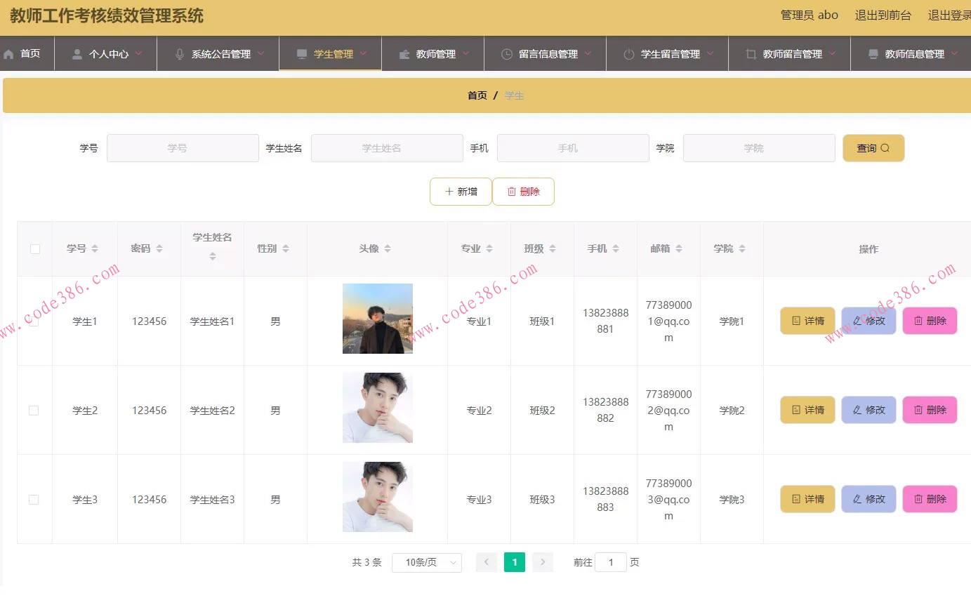Image resolution: width=971 pixels, height=605 pixels.
Task: Sort table by 头像 column arrows
Action: pyautogui.click(x=388, y=249)
